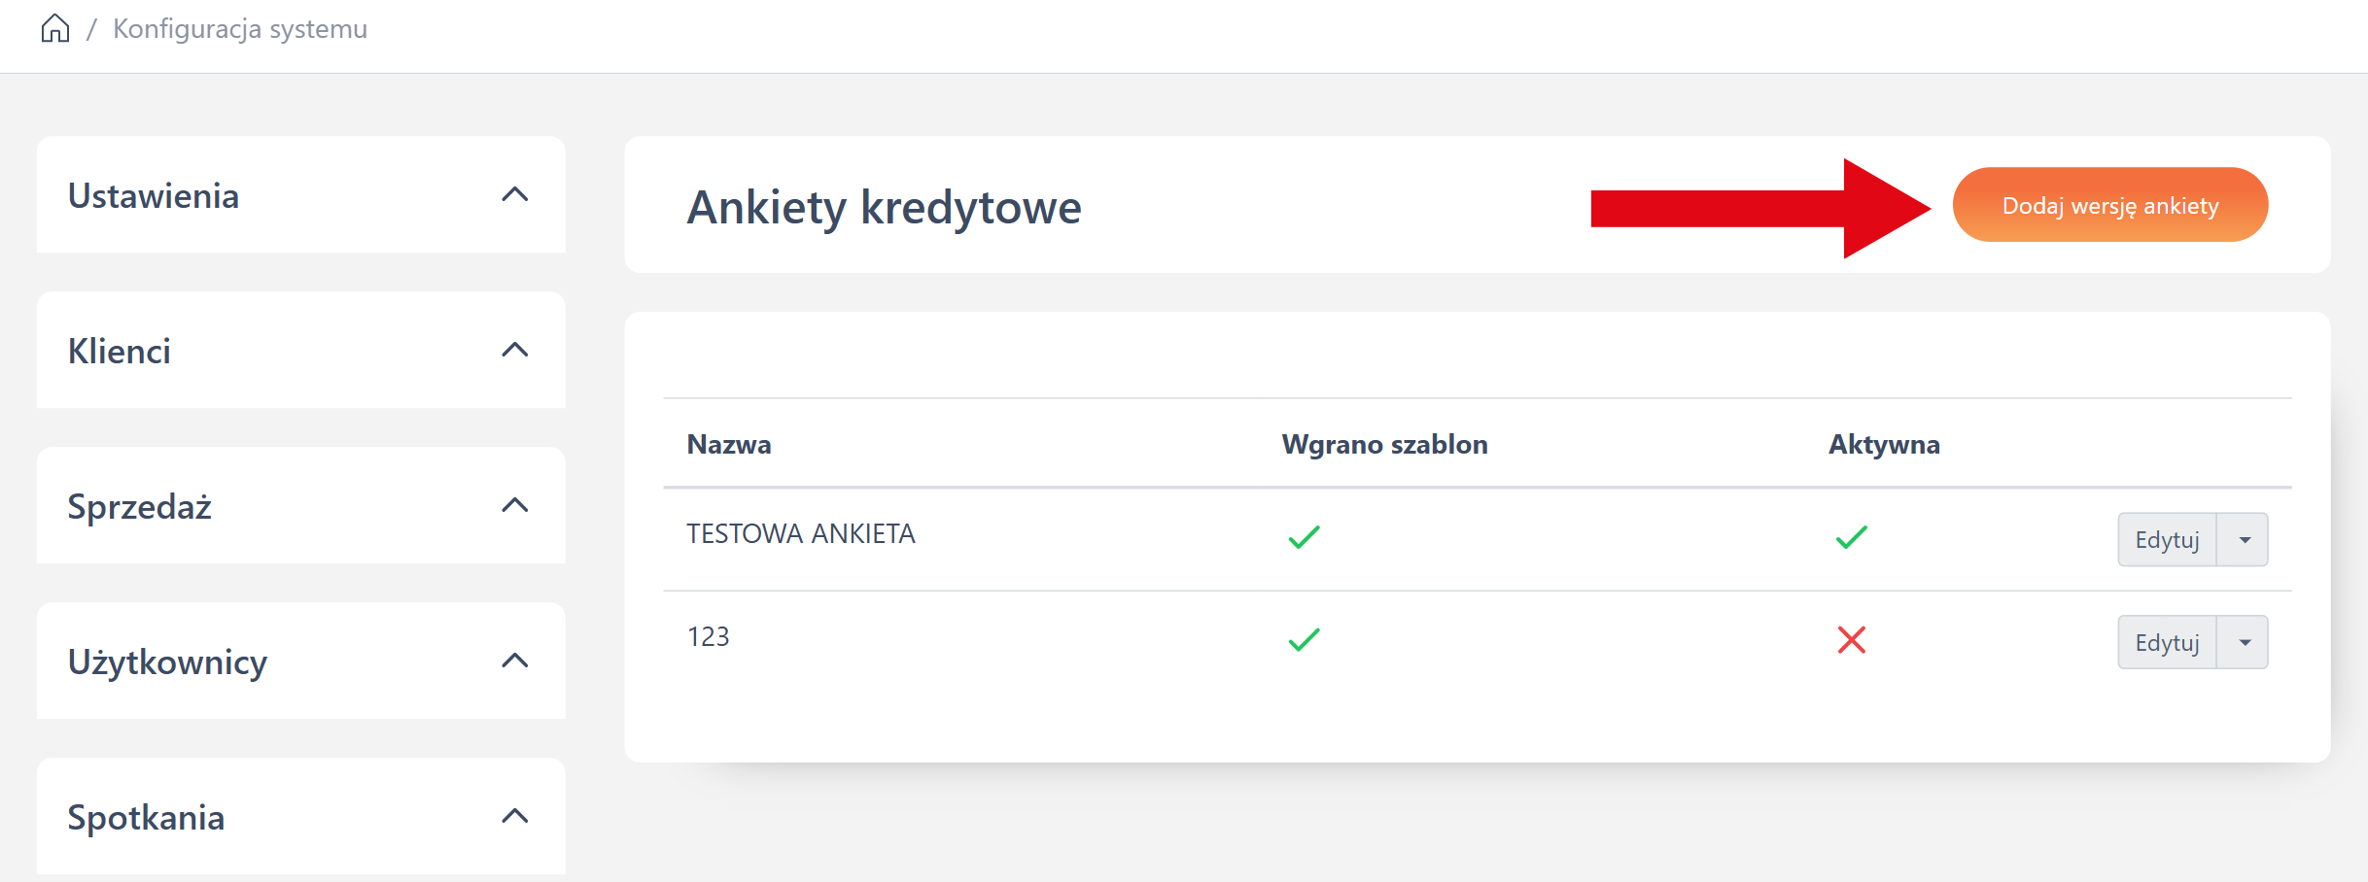The image size is (2368, 882).
Task: Click the home icon in breadcrumb
Action: tap(55, 29)
